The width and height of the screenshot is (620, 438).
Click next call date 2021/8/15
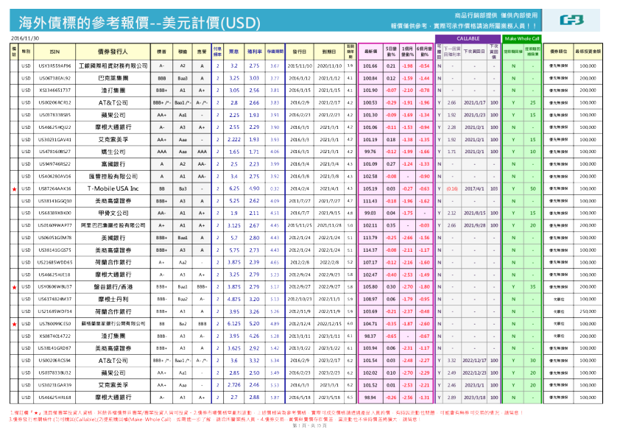(x=474, y=213)
